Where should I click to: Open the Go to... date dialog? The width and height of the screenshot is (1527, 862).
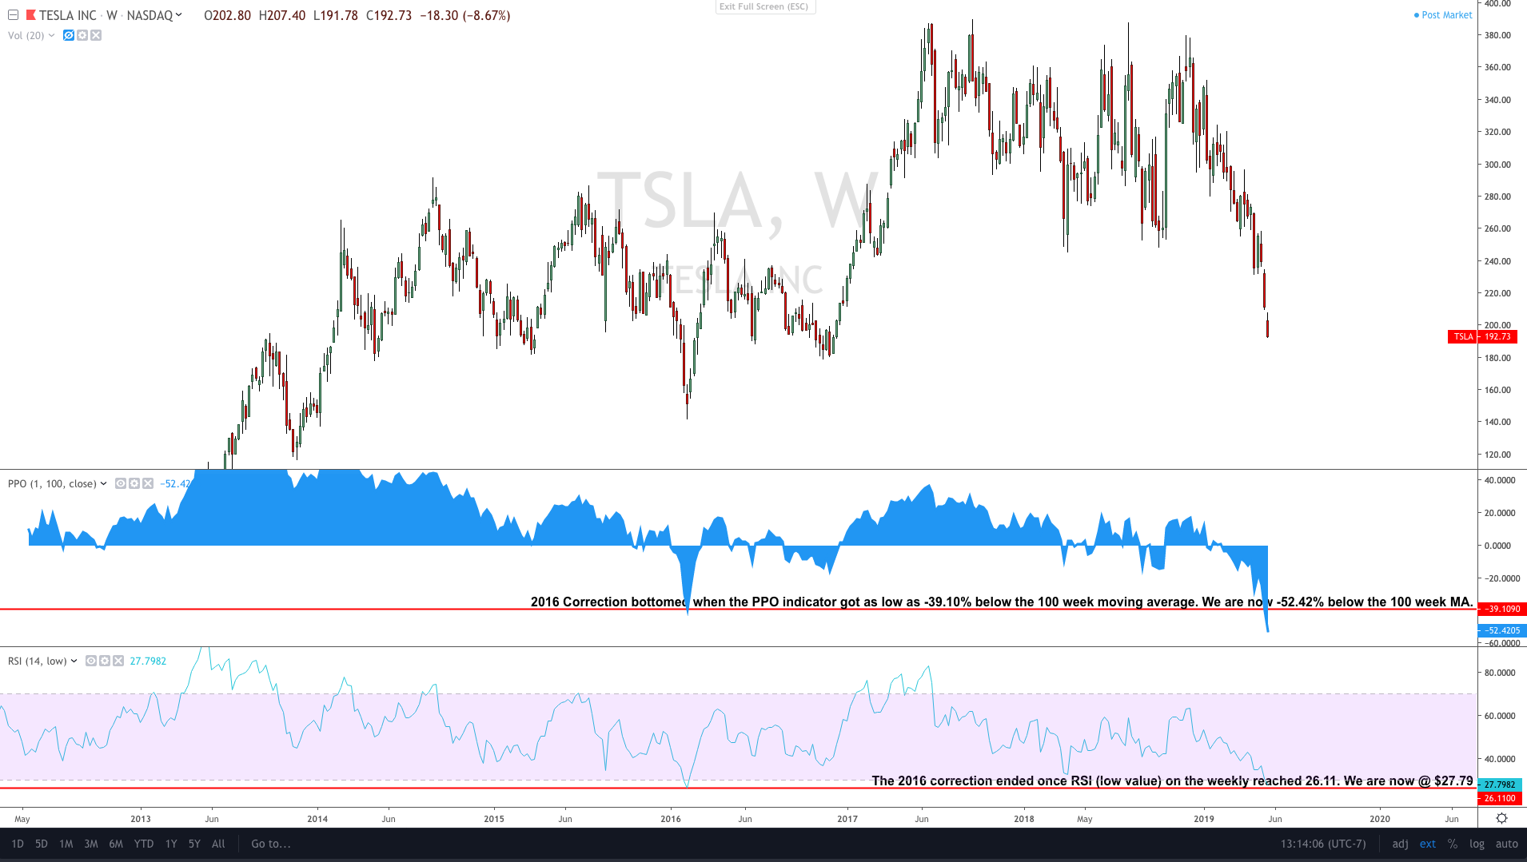click(x=271, y=844)
